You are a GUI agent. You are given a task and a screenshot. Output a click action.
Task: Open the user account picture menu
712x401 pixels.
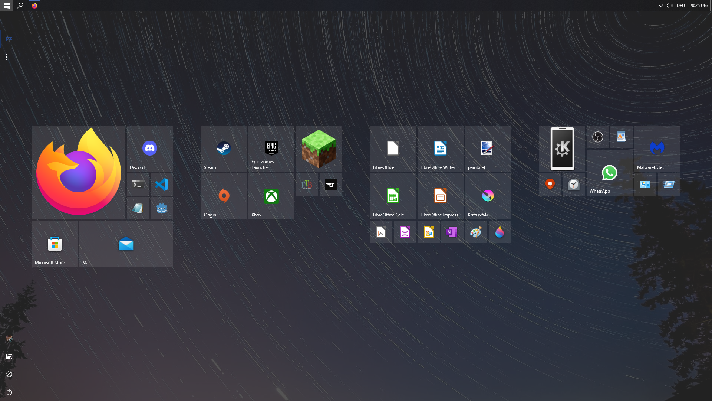(x=9, y=339)
